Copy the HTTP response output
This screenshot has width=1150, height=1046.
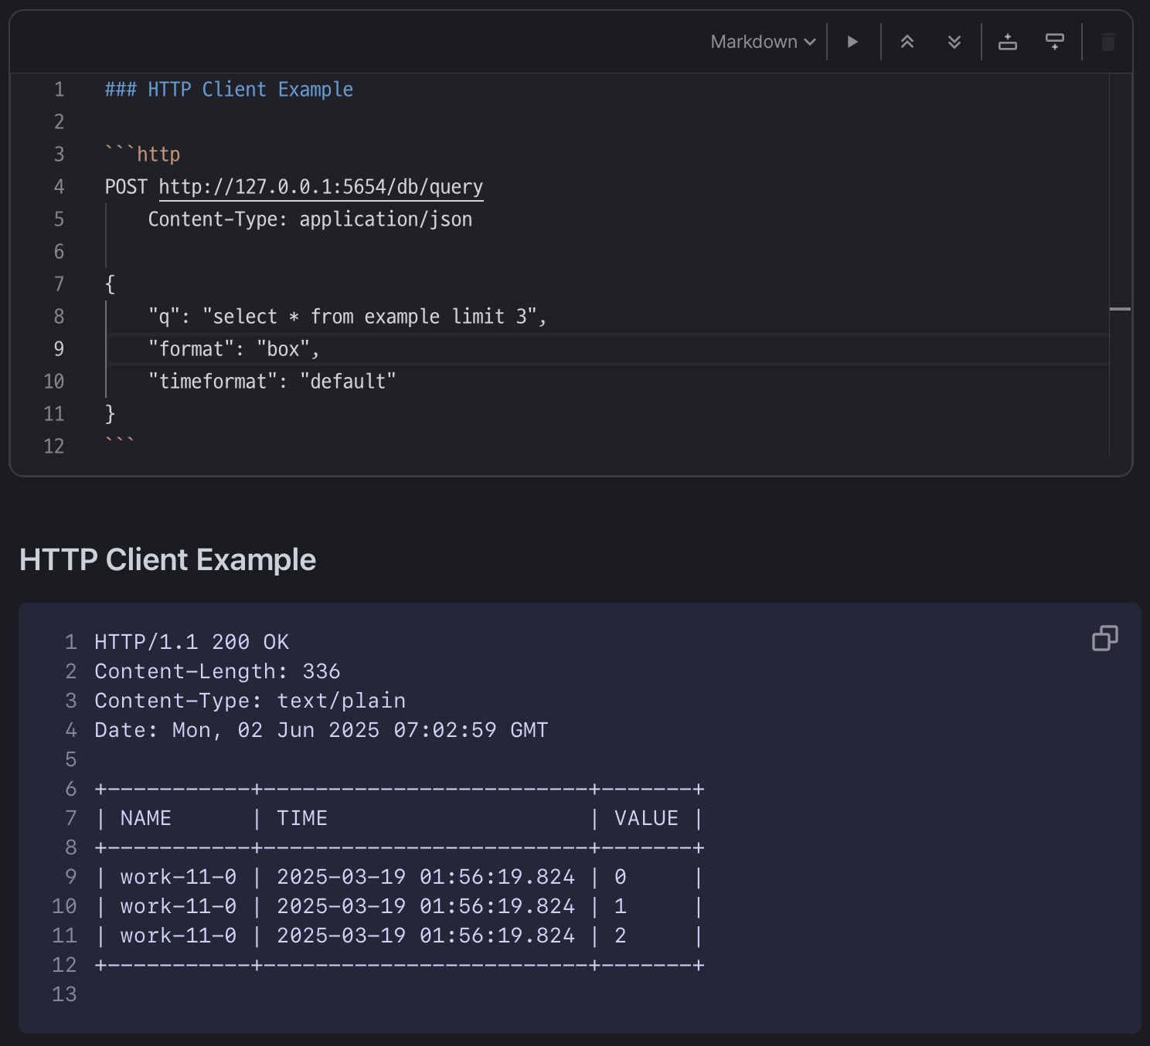click(1104, 638)
